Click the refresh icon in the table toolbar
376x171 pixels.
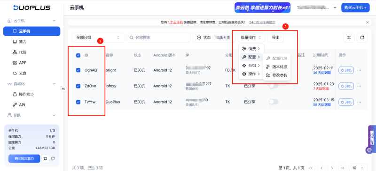click(362, 37)
